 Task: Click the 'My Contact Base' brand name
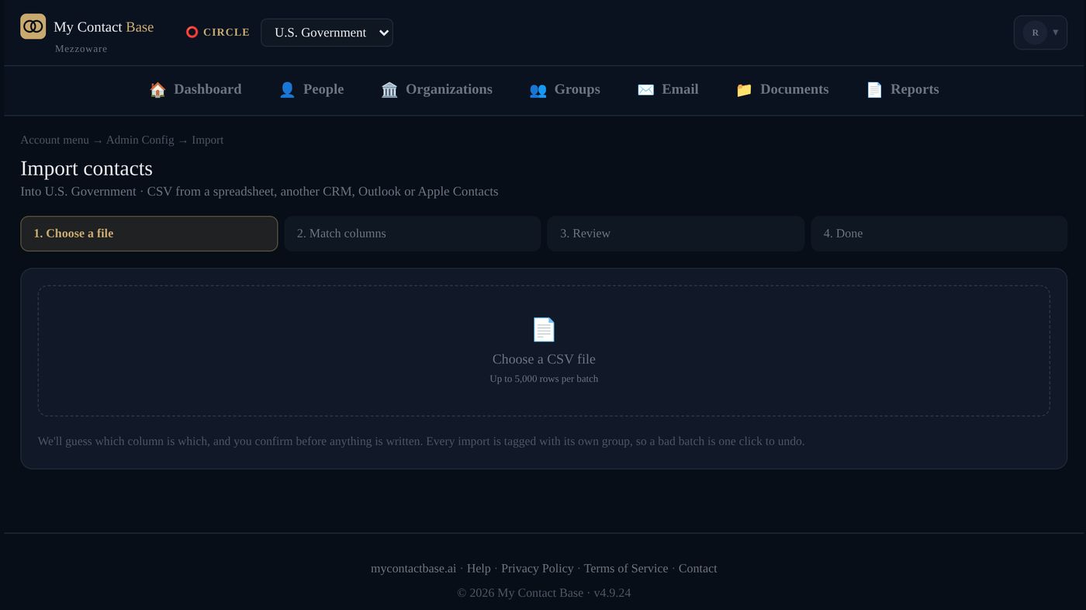point(104,27)
